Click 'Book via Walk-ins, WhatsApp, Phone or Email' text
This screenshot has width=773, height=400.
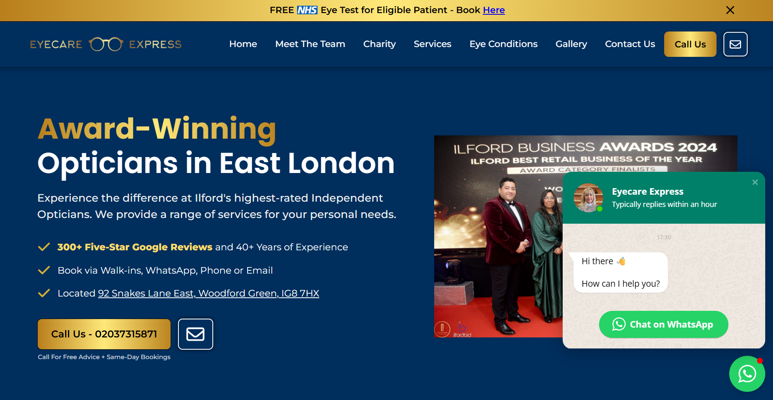click(165, 270)
